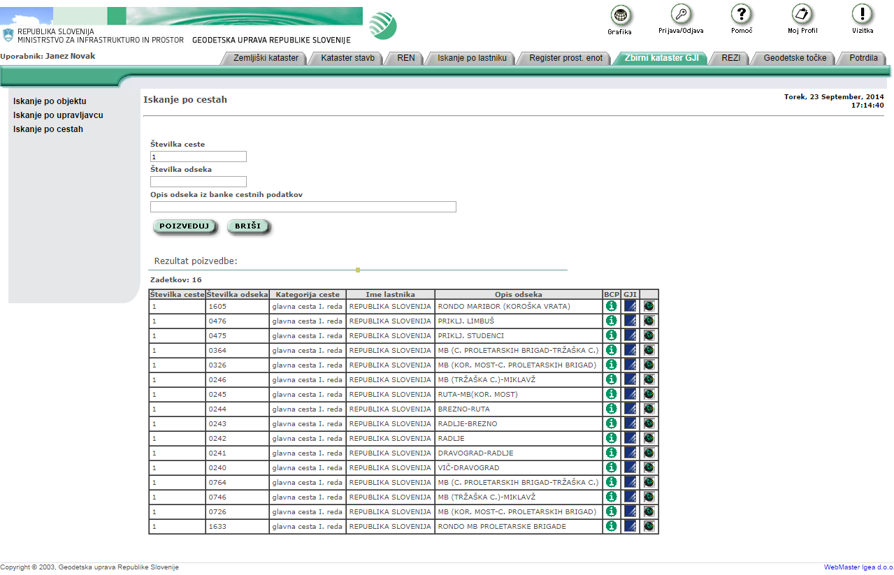Open BCP info icon for section 0726
Viewport: 894px width, 575px height.
click(612, 511)
